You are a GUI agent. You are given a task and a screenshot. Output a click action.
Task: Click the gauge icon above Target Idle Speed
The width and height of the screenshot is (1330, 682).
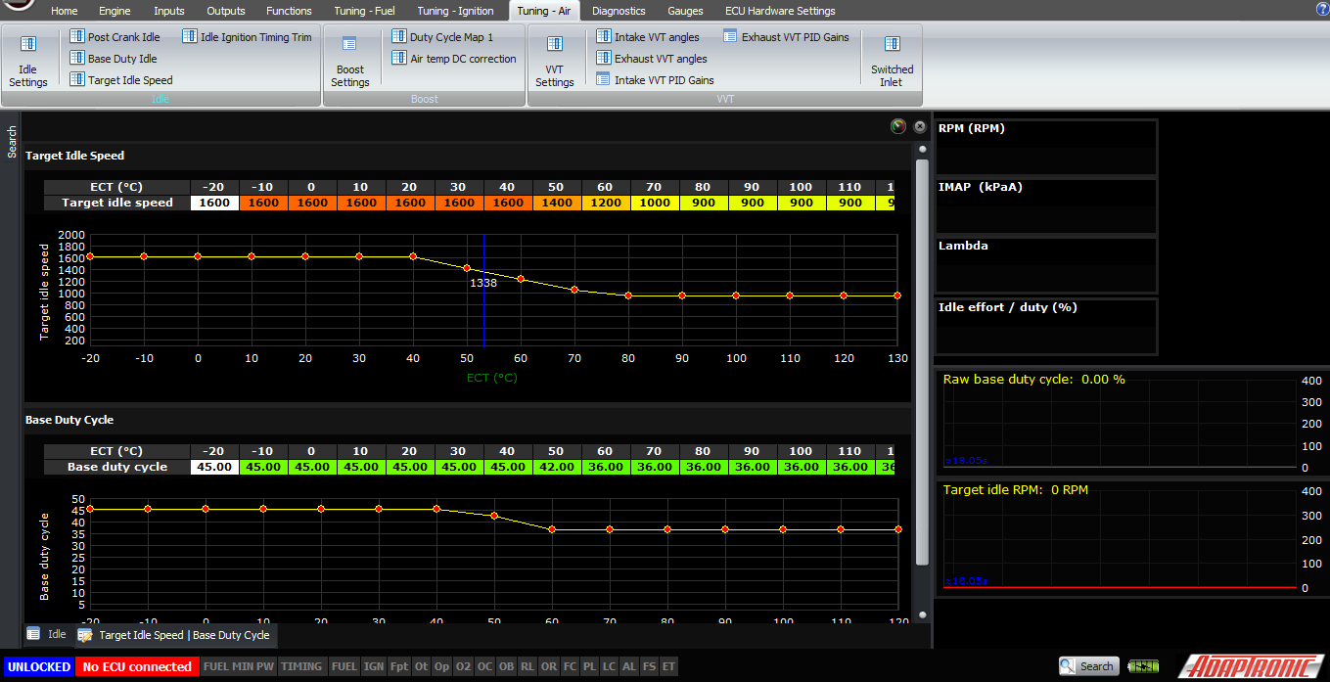[x=898, y=127]
